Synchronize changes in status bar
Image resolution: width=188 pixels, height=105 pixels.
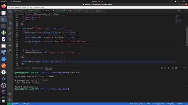[x=20, y=104]
